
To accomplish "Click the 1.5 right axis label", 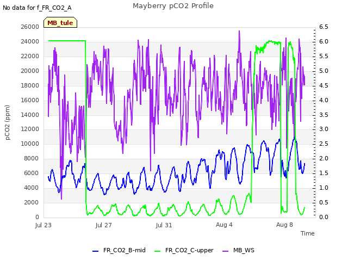I will point(324,173).
